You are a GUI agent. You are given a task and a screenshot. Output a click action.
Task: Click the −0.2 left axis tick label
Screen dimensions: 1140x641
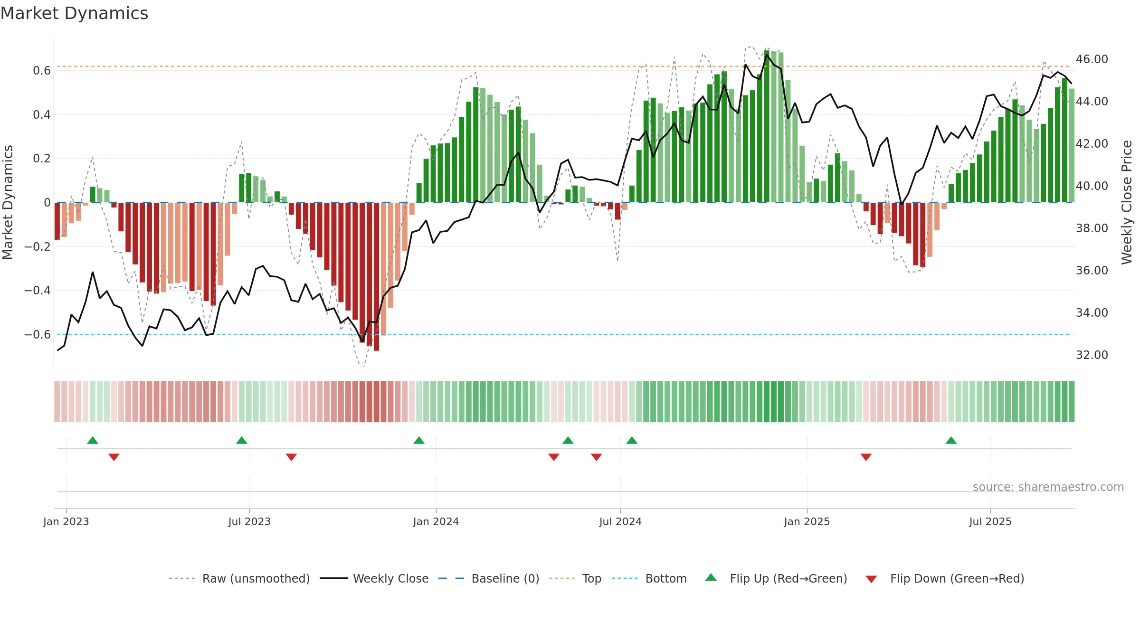click(38, 246)
